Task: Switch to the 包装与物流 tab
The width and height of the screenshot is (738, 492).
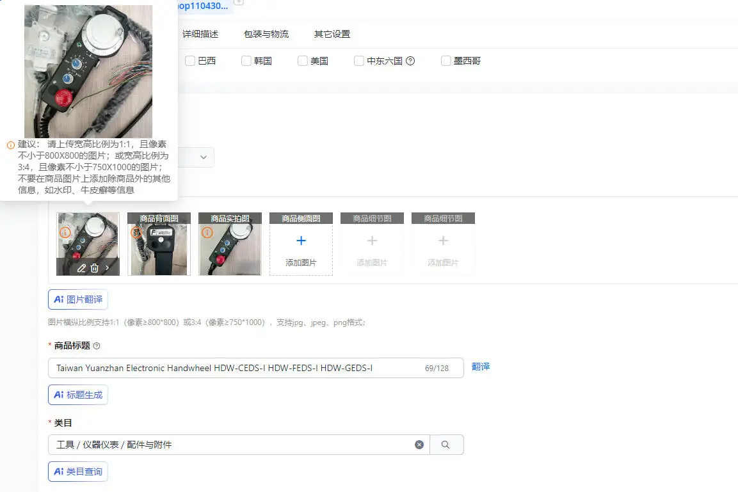Action: (x=267, y=34)
